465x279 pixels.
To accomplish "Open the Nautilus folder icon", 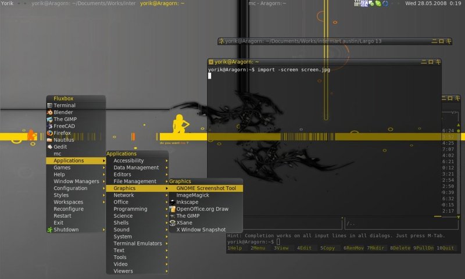I will [49, 140].
